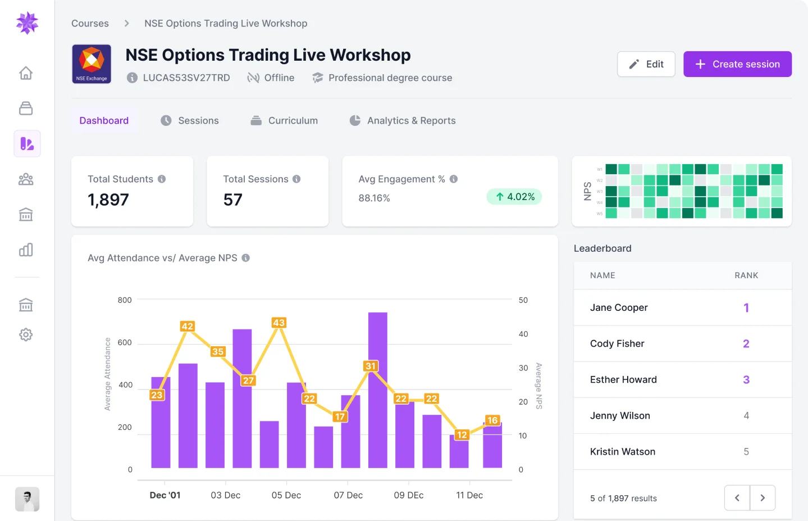Click the graduation cap degree icon
The image size is (808, 521).
coord(318,78)
